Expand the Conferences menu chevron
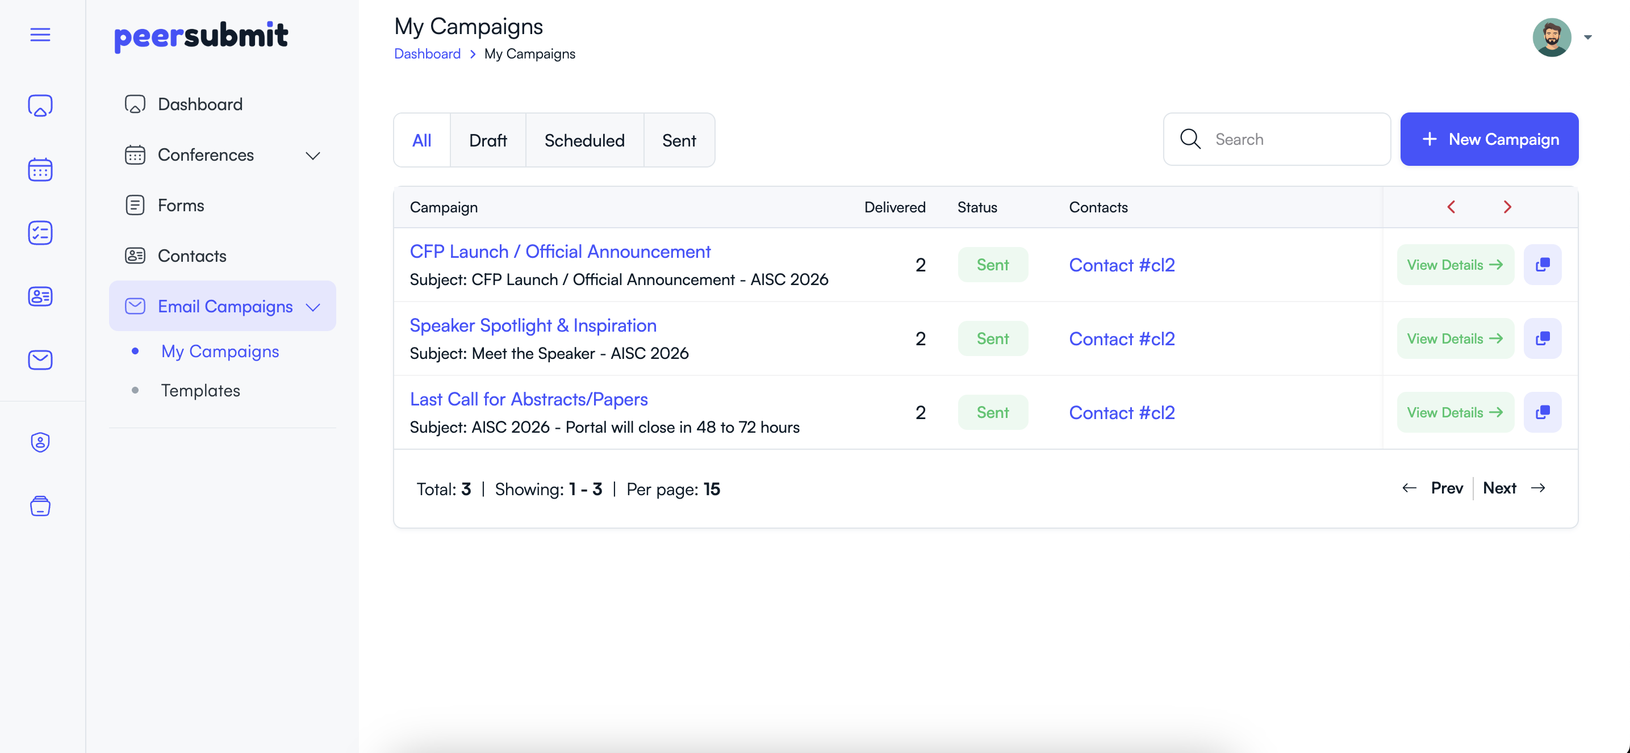This screenshot has height=753, width=1630. coord(313,155)
